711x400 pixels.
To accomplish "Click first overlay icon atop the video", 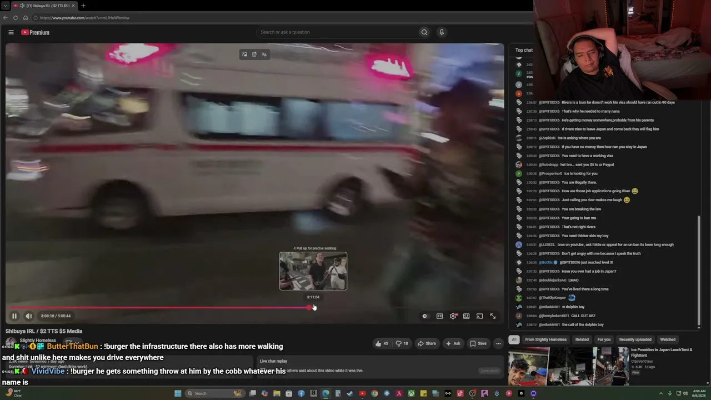I will click(x=244, y=54).
